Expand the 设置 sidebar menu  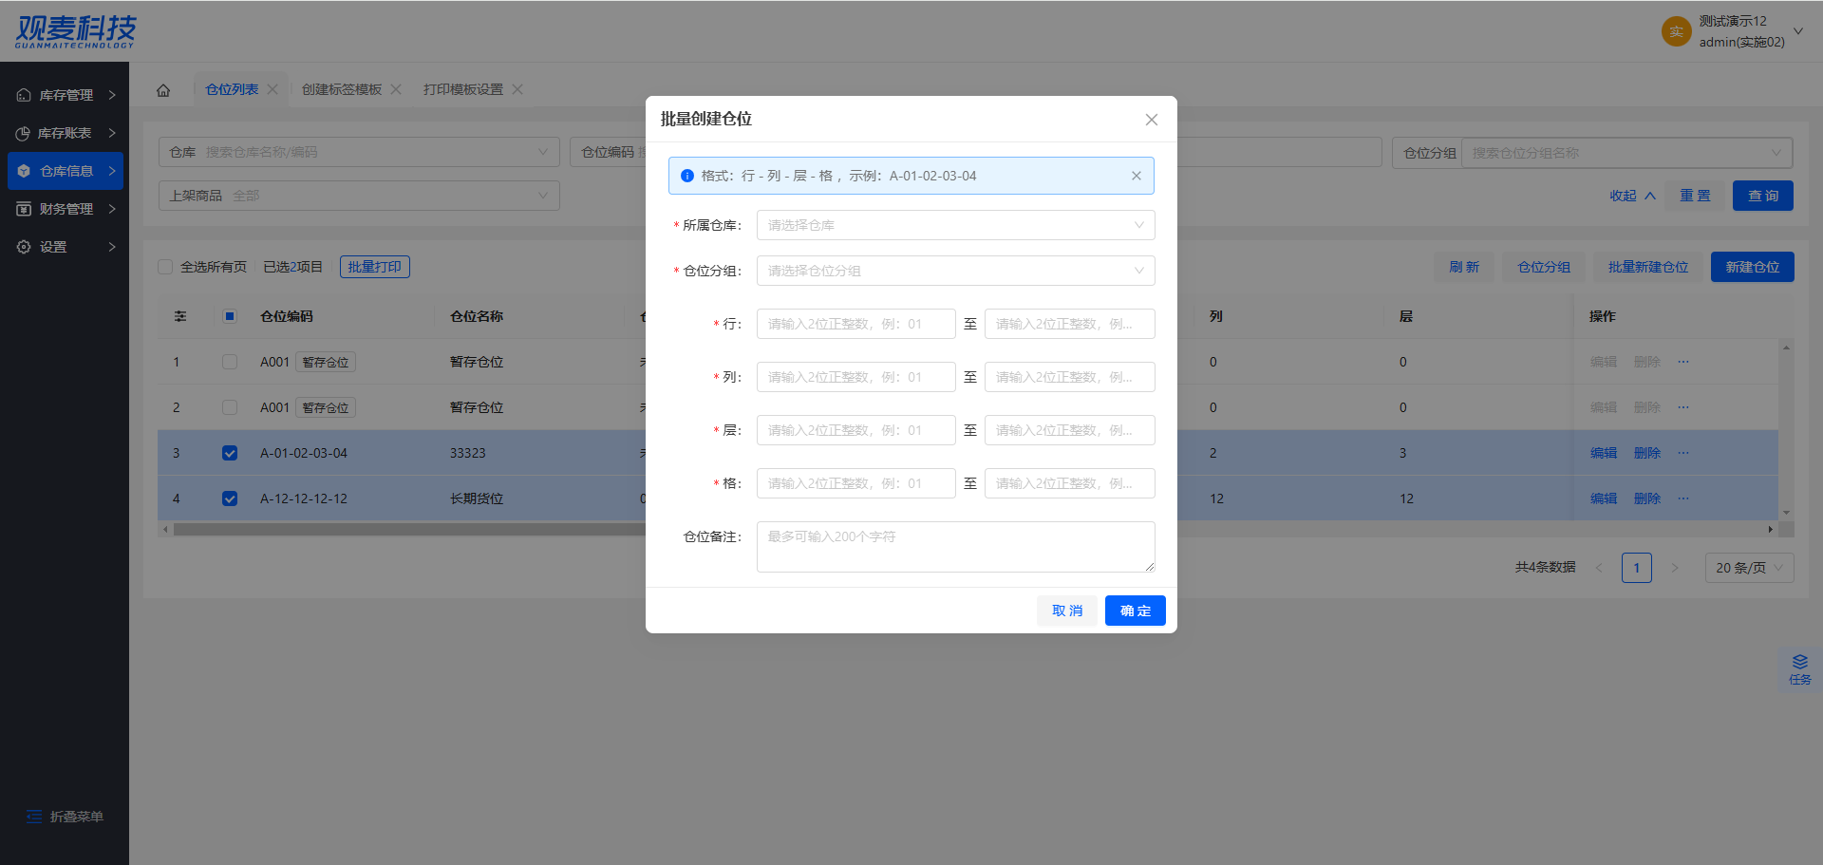66,247
